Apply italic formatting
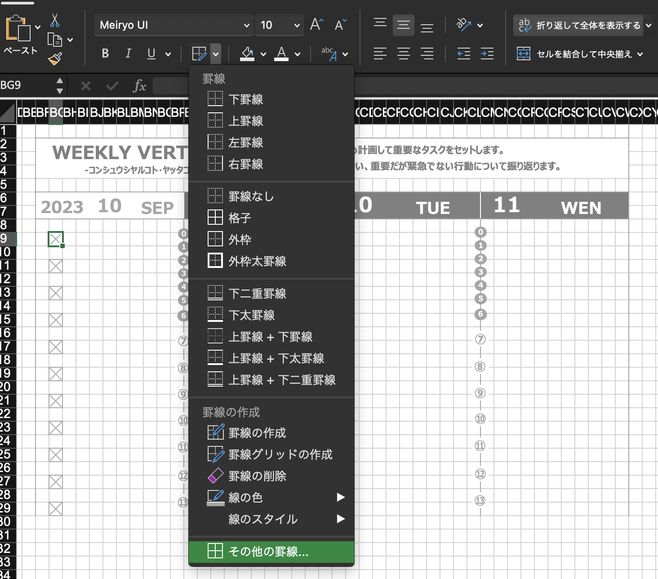Screen dimensions: 658x579 [x=128, y=53]
